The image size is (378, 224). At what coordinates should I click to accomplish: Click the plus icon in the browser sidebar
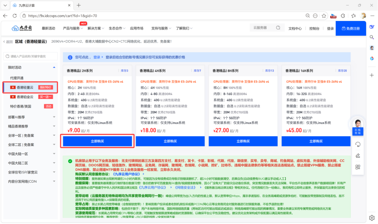tap(372, 75)
